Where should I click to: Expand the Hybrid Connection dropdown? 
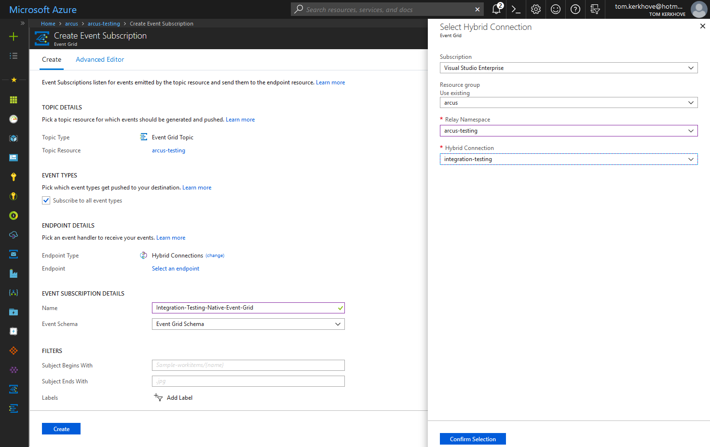point(568,159)
